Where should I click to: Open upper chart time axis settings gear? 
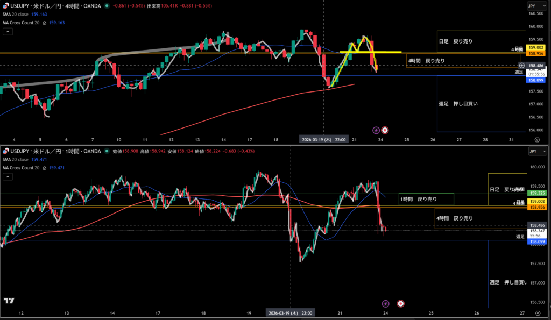(536, 139)
